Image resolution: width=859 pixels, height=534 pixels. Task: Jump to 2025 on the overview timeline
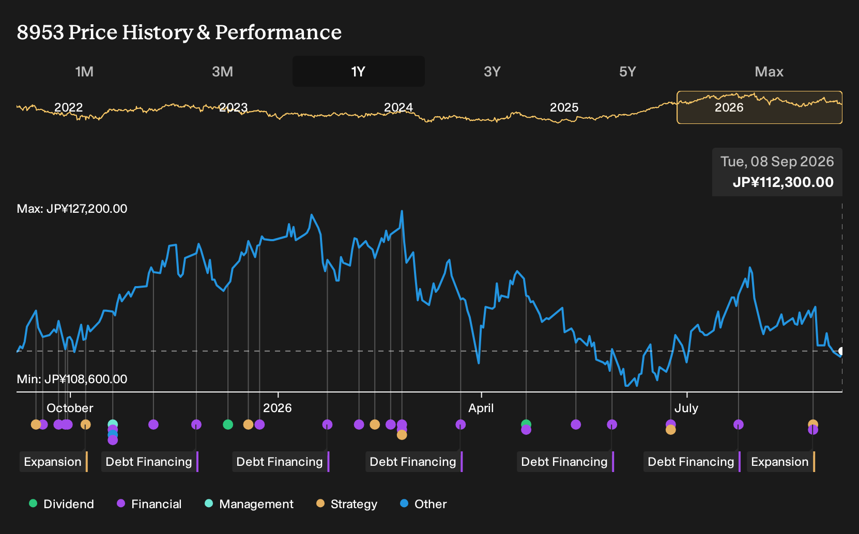point(564,107)
